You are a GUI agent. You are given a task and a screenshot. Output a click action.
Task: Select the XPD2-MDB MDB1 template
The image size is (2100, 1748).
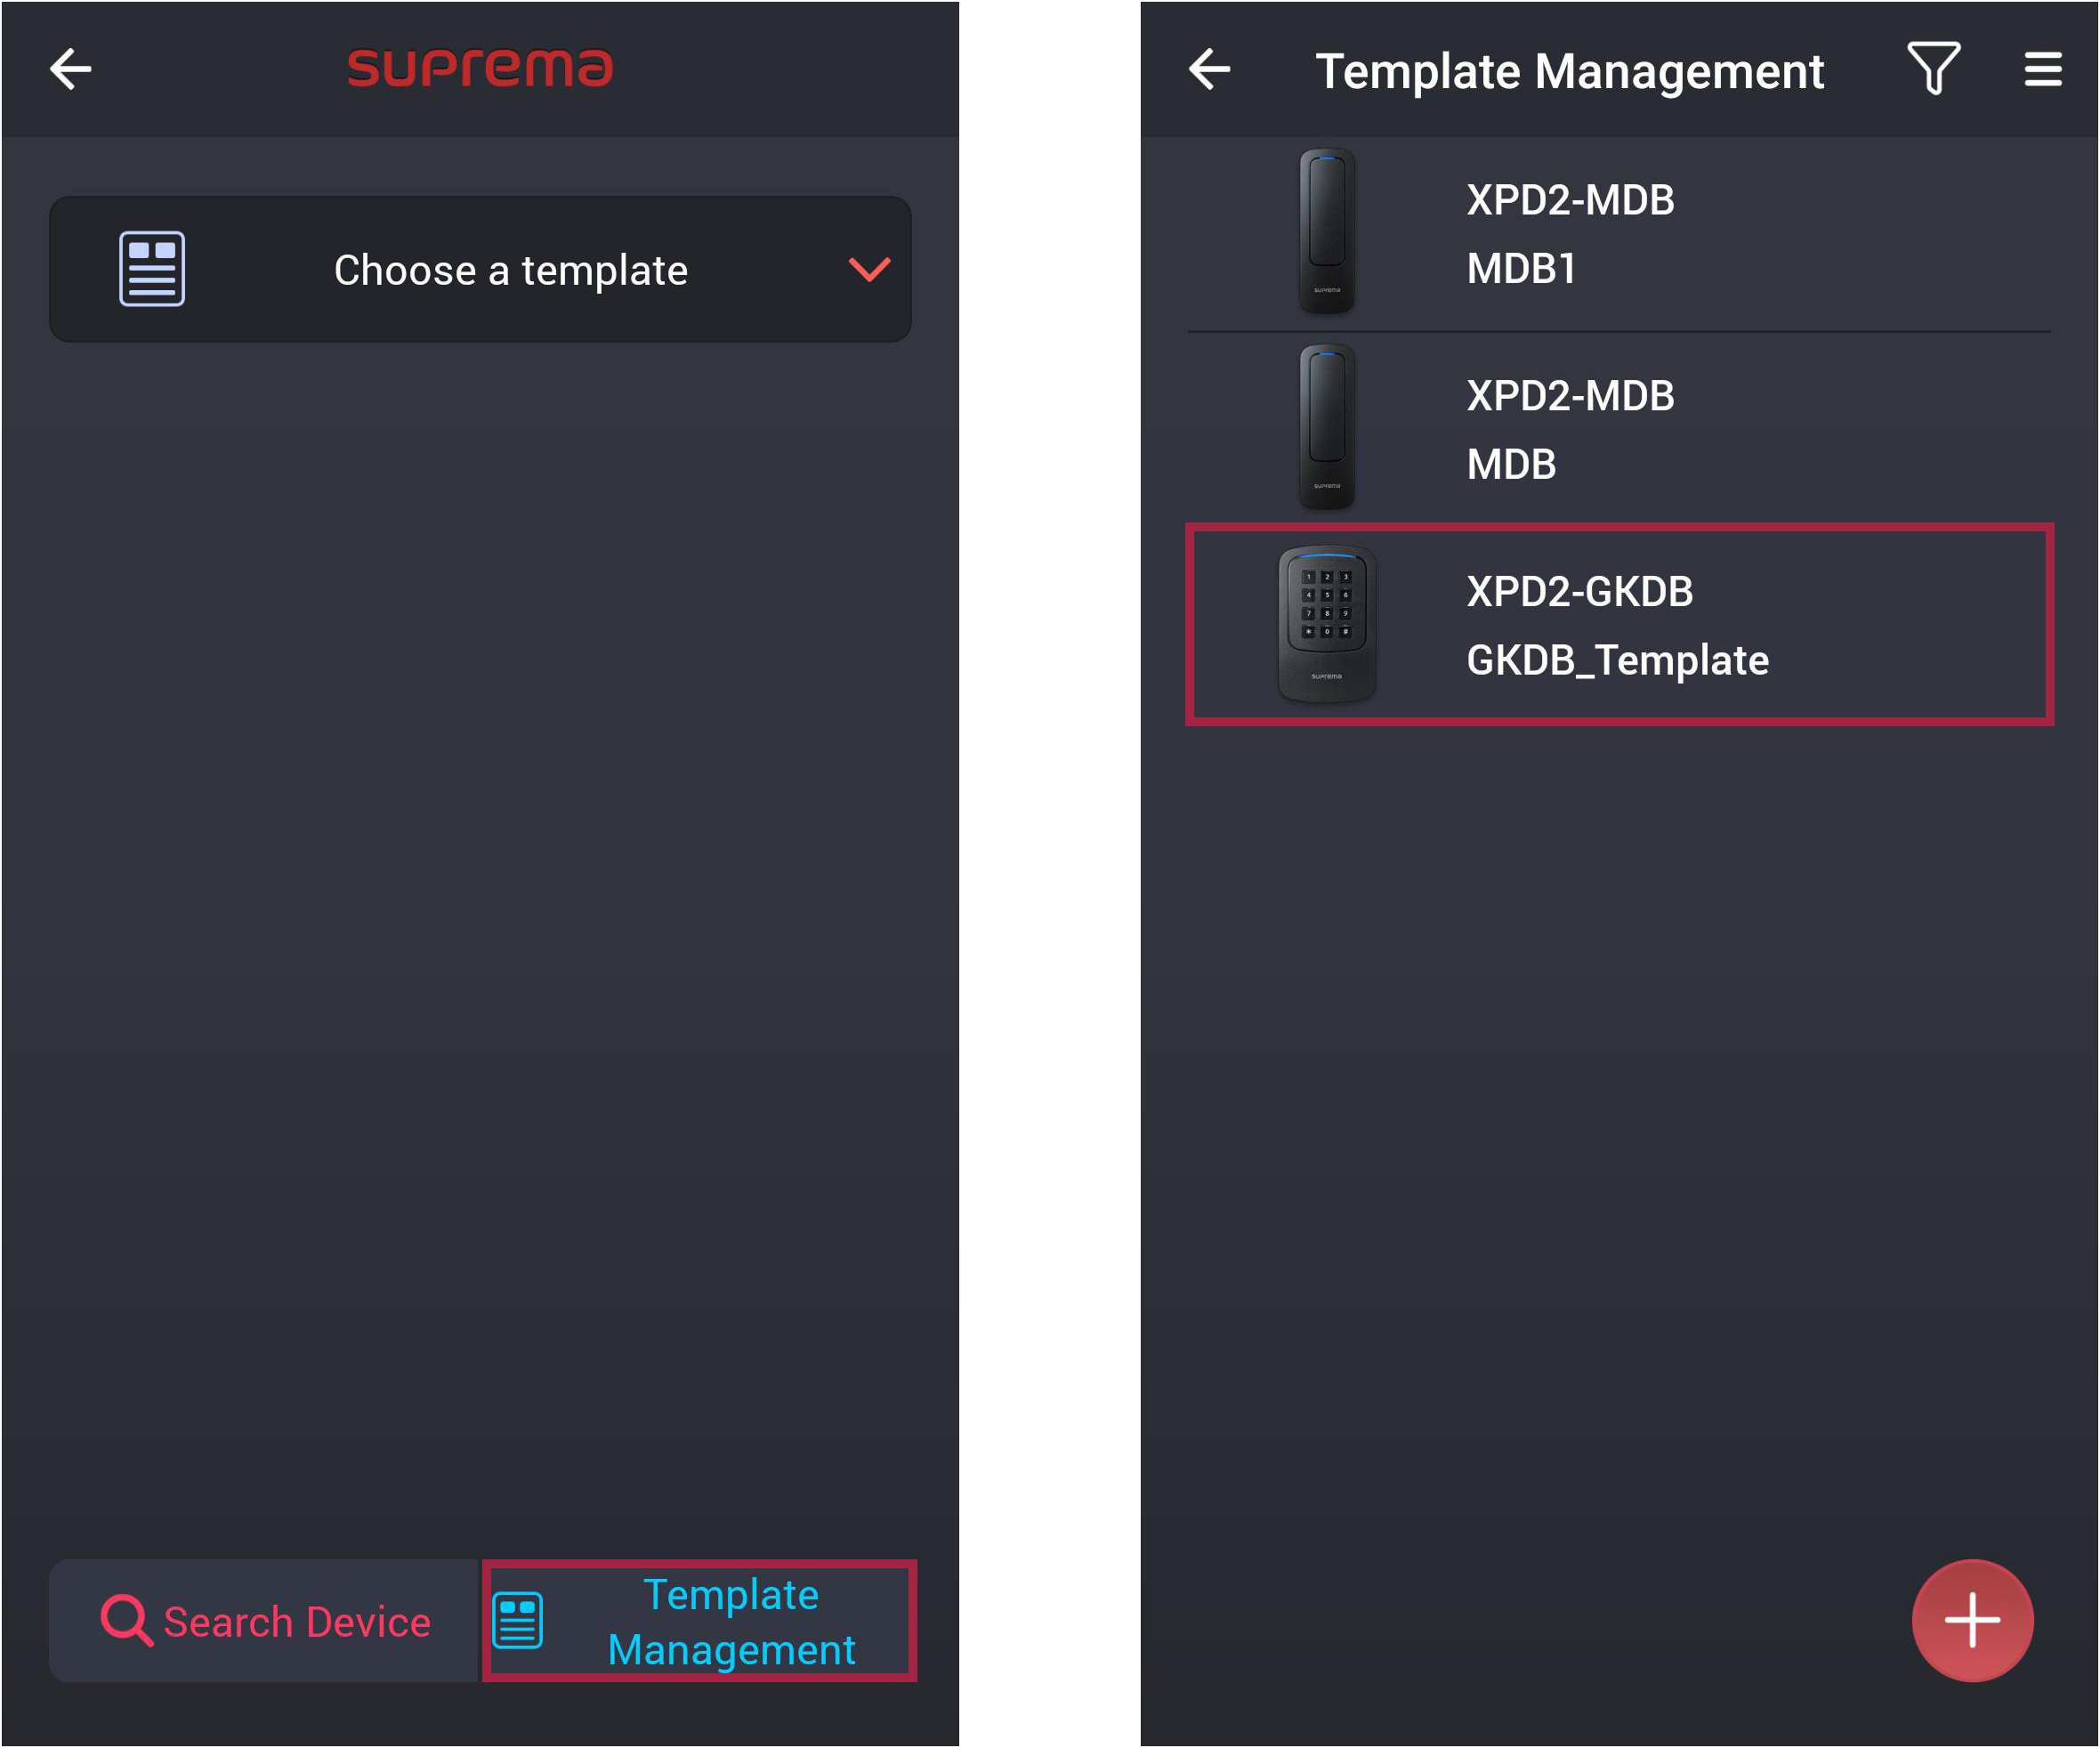pyautogui.click(x=1620, y=234)
